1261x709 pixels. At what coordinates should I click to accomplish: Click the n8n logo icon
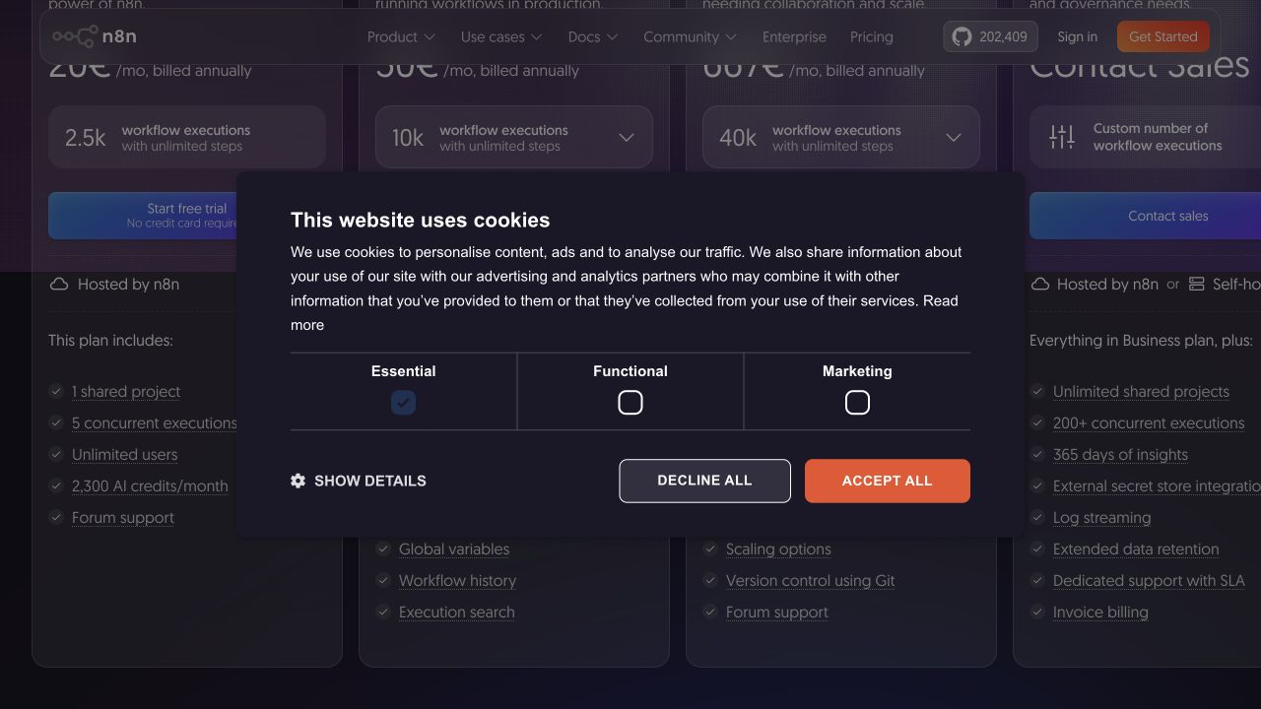point(75,36)
